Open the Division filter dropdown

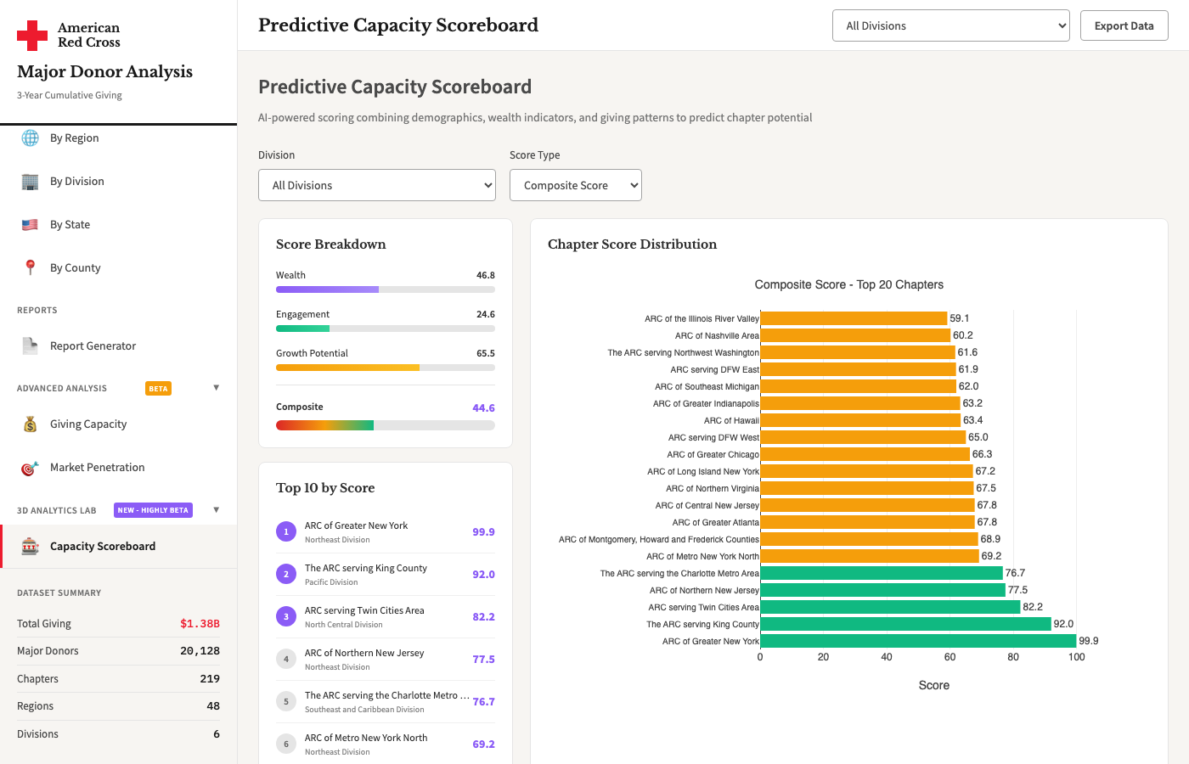(377, 185)
